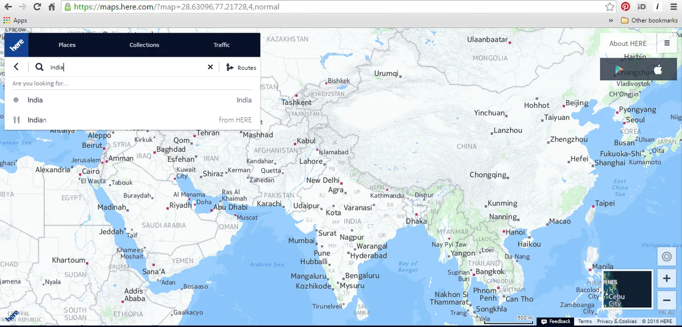Click the iD extension icon
The image size is (682, 327).
click(x=642, y=7)
